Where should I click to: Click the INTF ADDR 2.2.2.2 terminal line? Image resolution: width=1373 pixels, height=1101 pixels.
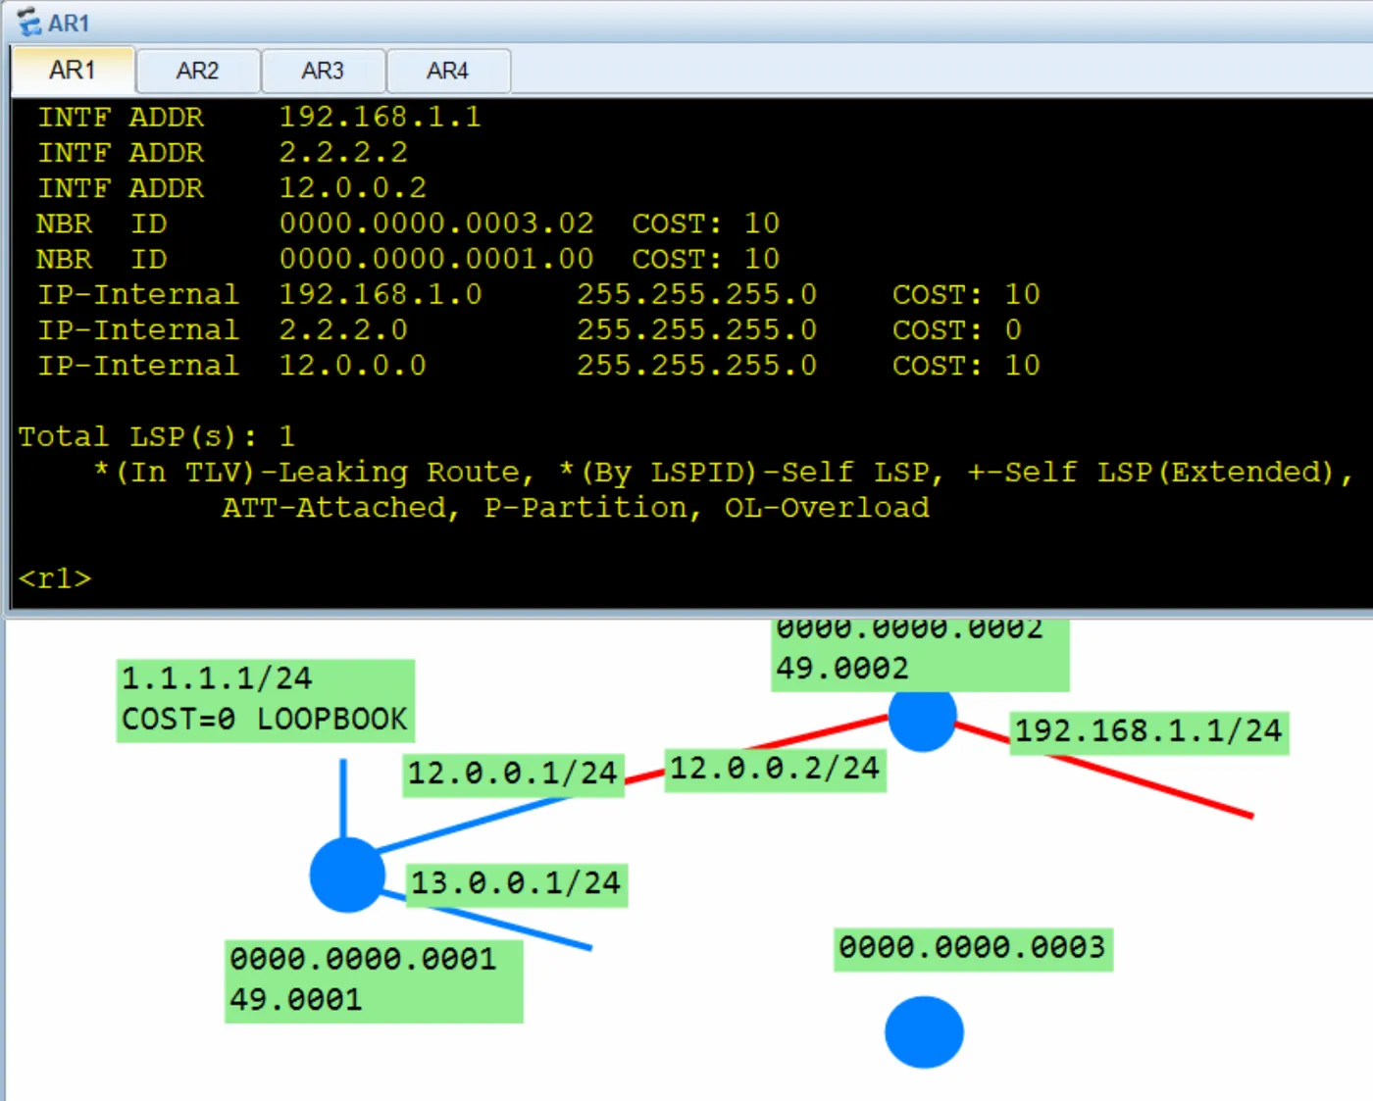[223, 152]
